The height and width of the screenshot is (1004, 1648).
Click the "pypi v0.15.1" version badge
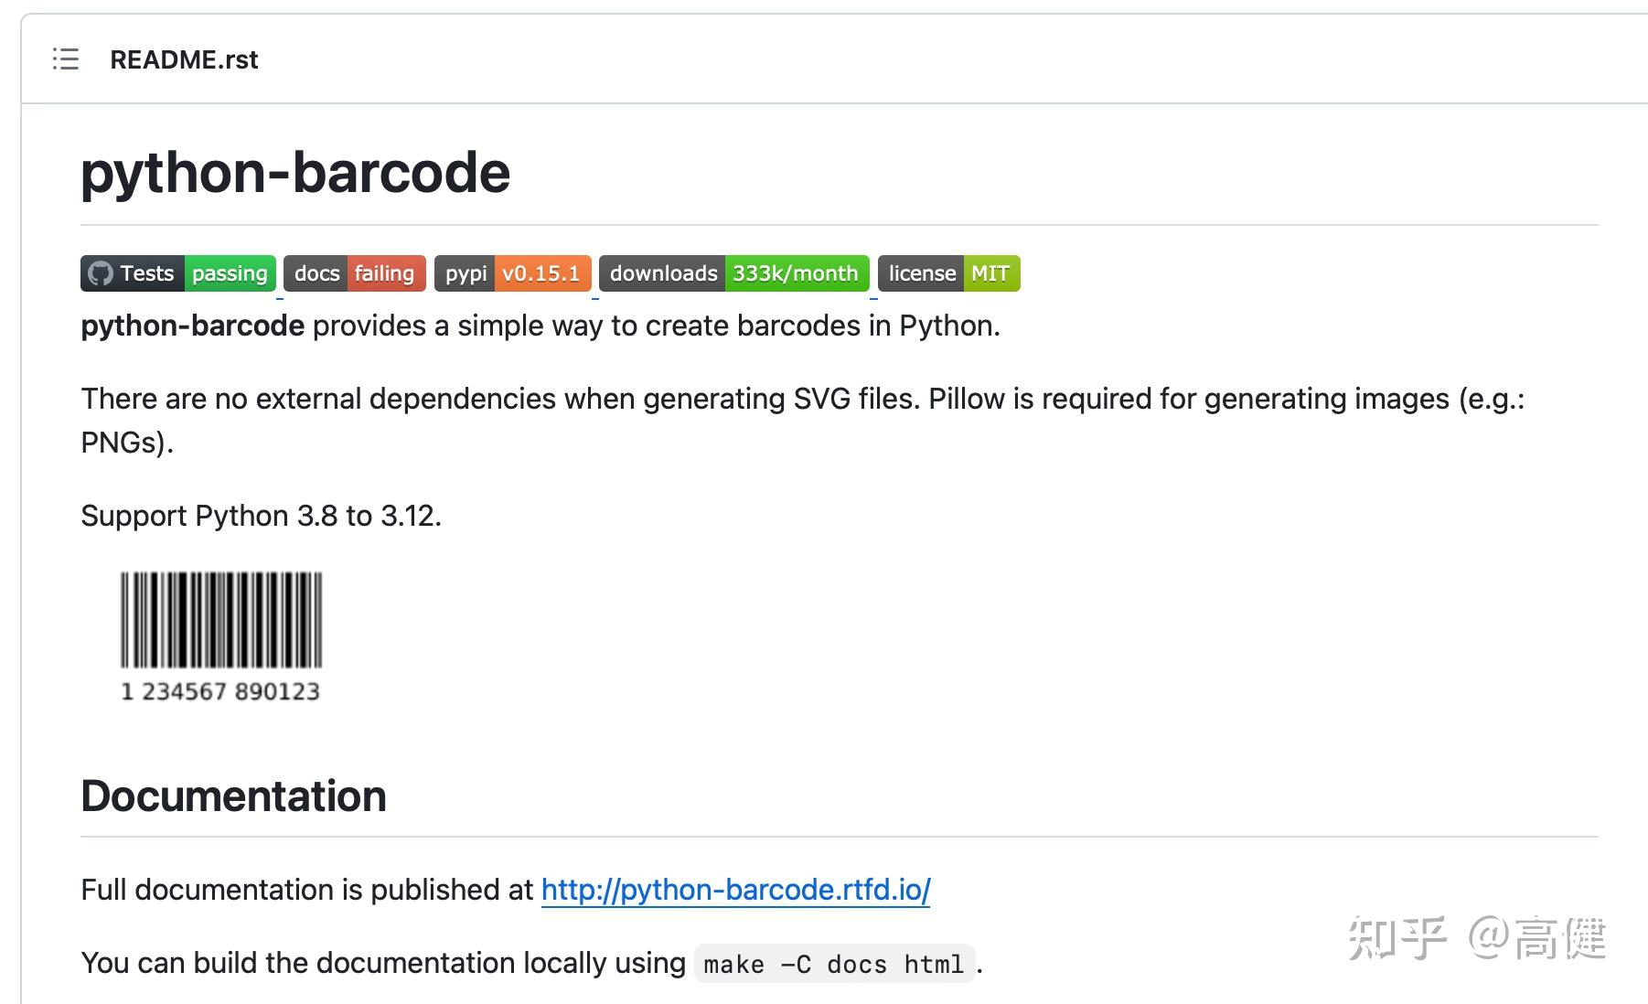pyautogui.click(x=512, y=272)
